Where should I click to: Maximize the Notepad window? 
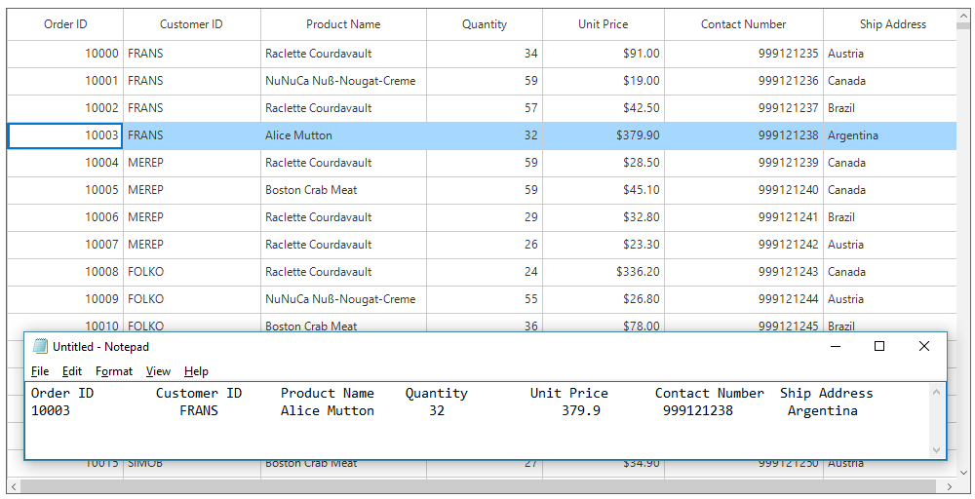(x=879, y=346)
